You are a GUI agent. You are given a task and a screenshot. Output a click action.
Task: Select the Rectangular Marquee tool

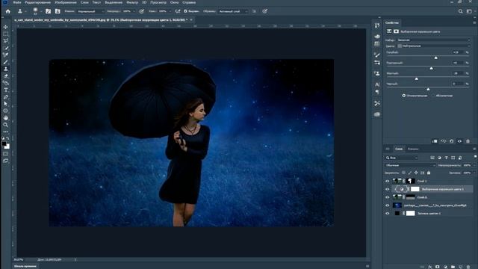[5, 34]
